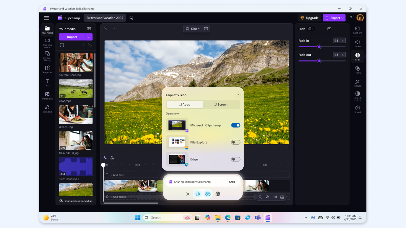
Task: Zoom in the timeline
Action: pyautogui.click(x=267, y=197)
